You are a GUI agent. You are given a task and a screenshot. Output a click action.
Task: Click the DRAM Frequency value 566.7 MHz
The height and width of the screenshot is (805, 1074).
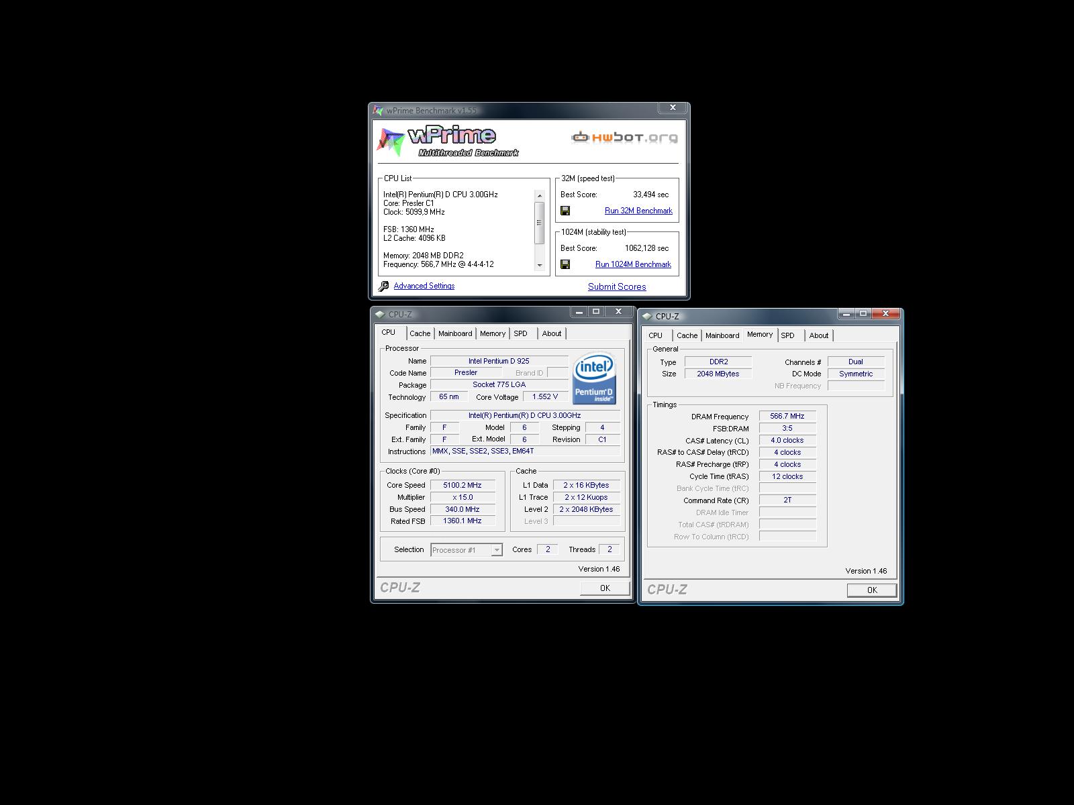787,416
